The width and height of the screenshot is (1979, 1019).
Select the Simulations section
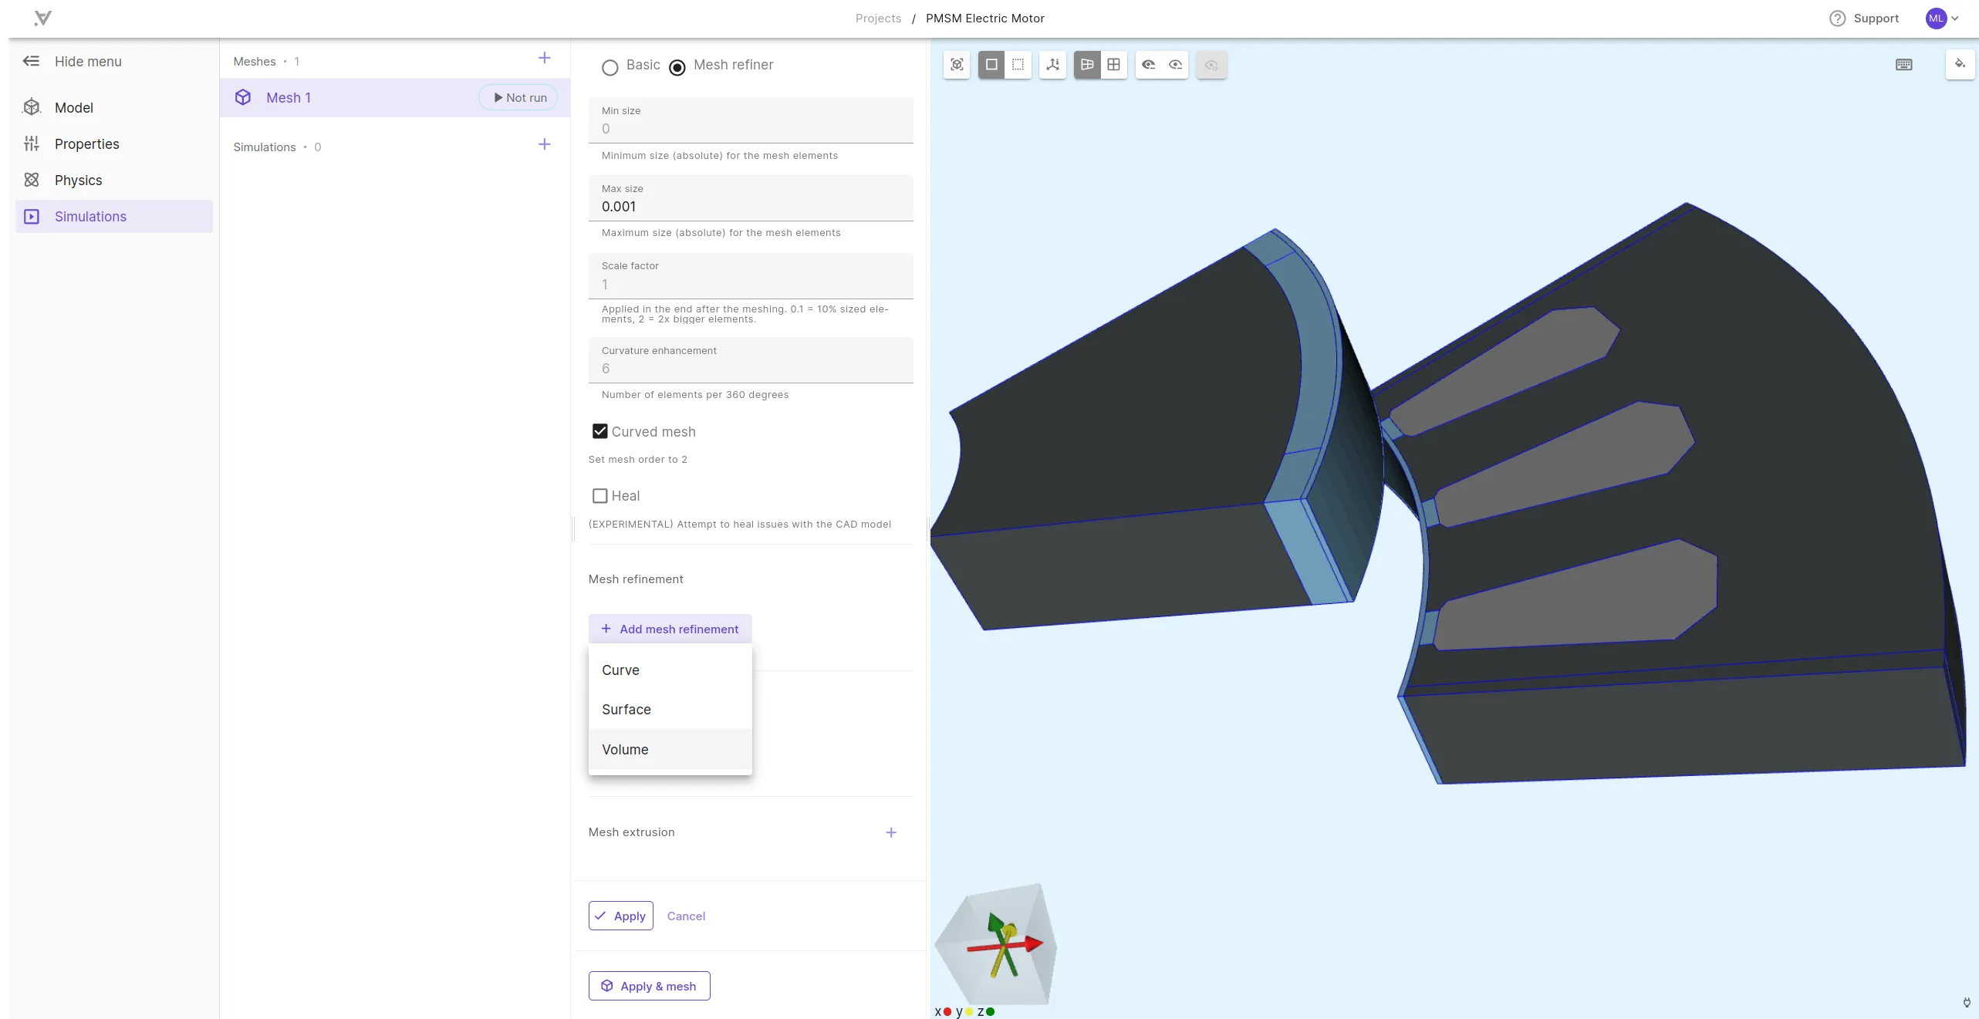114,216
